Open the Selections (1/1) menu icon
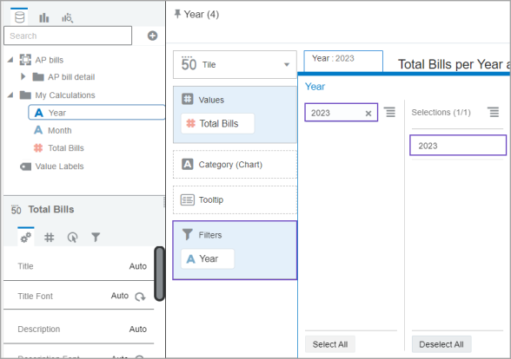Viewport: 511px width, 359px height. (494, 112)
